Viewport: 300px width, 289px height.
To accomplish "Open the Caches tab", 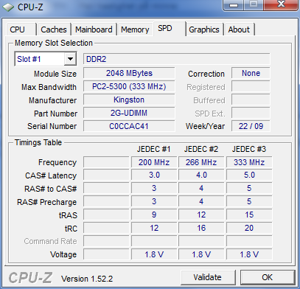I will click(x=54, y=29).
